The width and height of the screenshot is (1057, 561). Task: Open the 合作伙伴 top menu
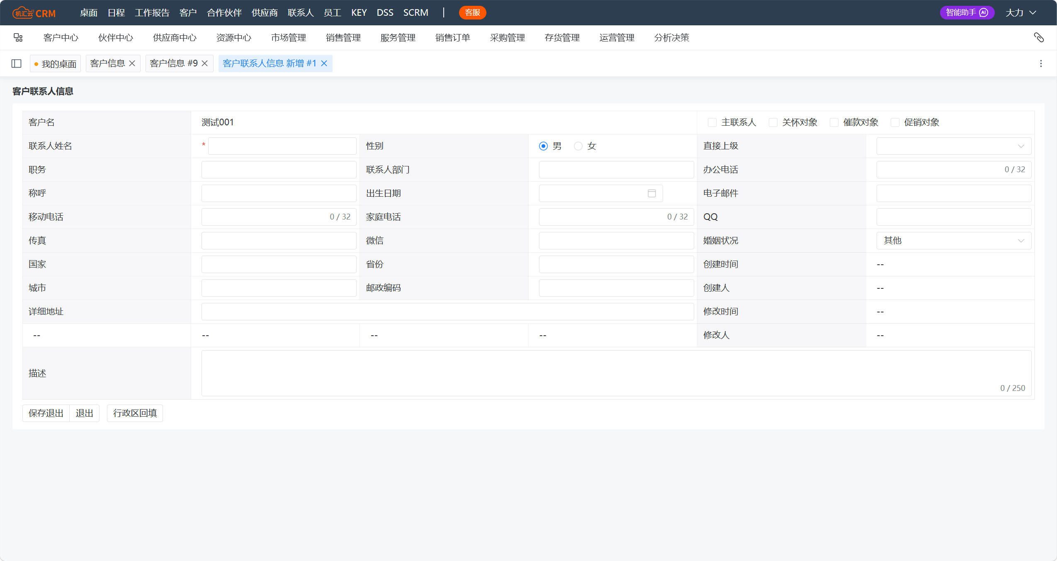224,13
